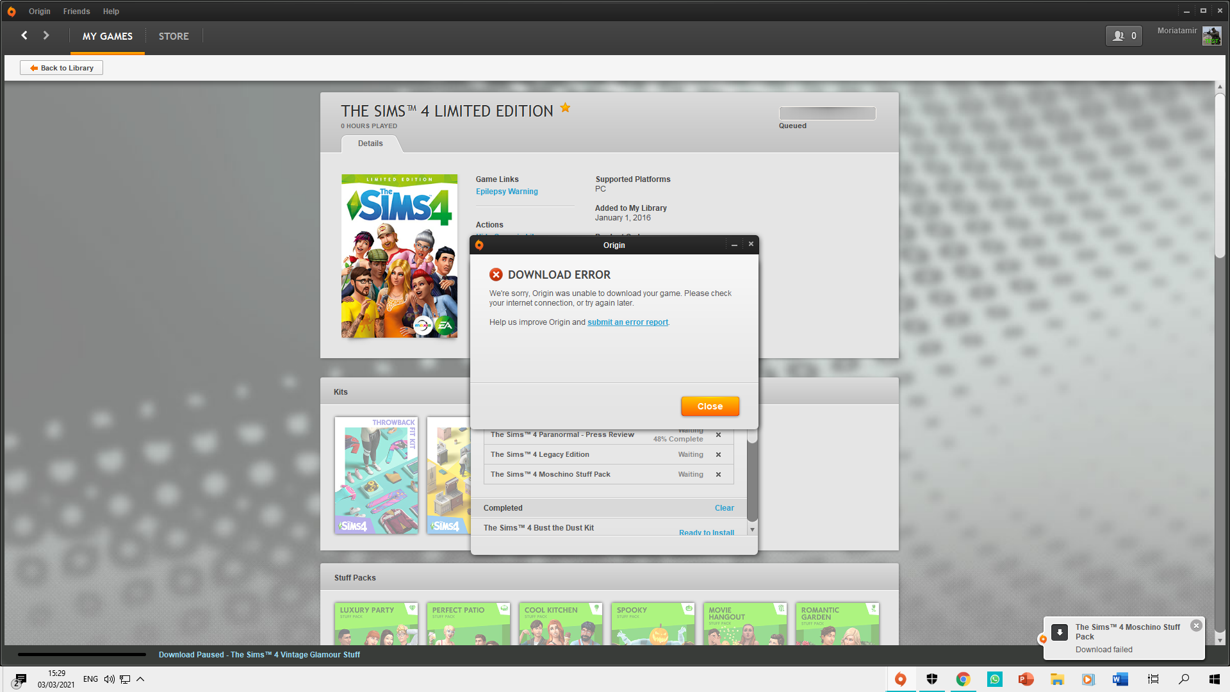This screenshot has width=1230, height=692.
Task: Dismiss the Download failed notification
Action: 1196,626
